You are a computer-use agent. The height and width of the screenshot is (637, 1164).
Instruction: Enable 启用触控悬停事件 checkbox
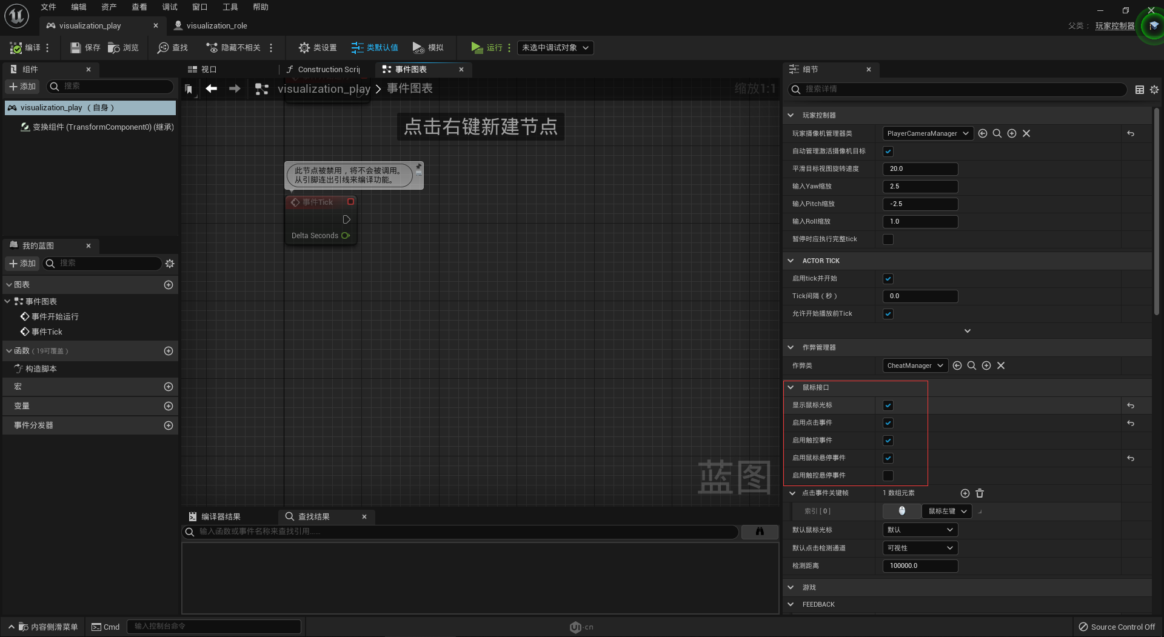(888, 476)
